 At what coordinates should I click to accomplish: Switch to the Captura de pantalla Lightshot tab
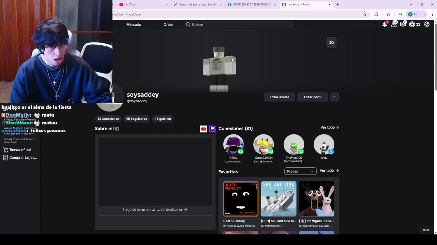197,4
